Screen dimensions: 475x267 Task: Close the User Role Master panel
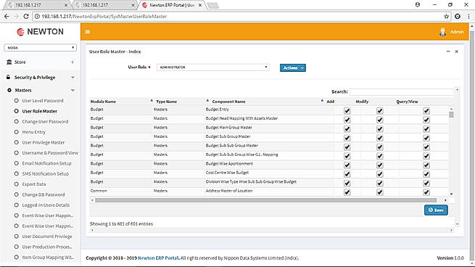pyautogui.click(x=457, y=52)
